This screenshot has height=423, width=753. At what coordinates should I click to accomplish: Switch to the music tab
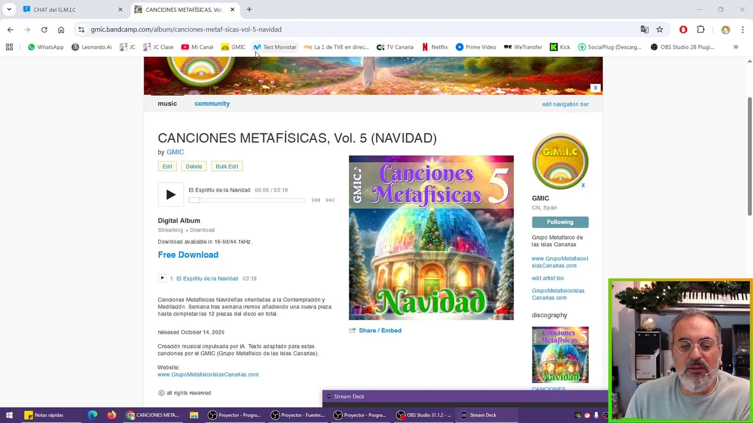click(167, 103)
